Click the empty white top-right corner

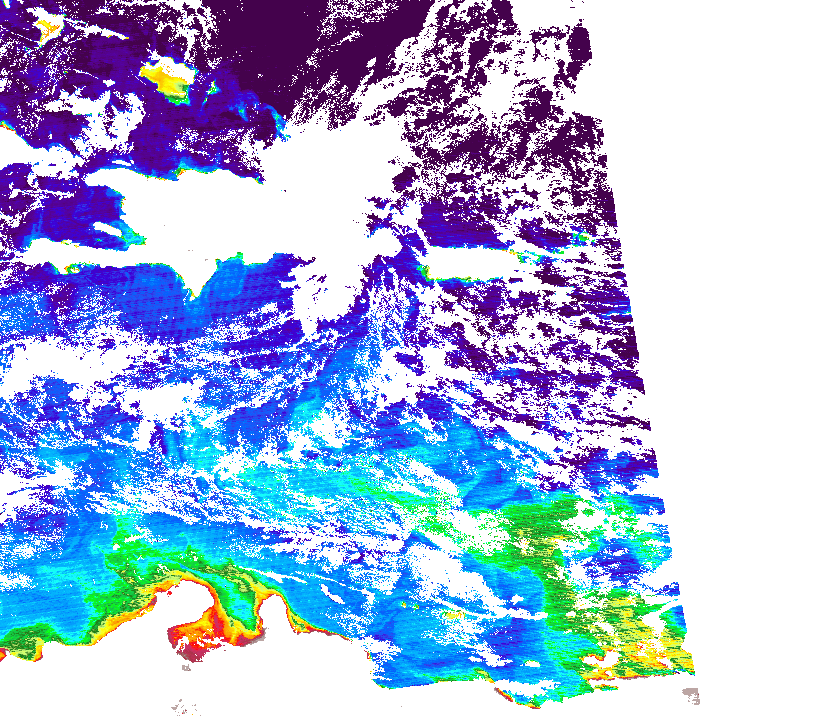tap(751, 40)
